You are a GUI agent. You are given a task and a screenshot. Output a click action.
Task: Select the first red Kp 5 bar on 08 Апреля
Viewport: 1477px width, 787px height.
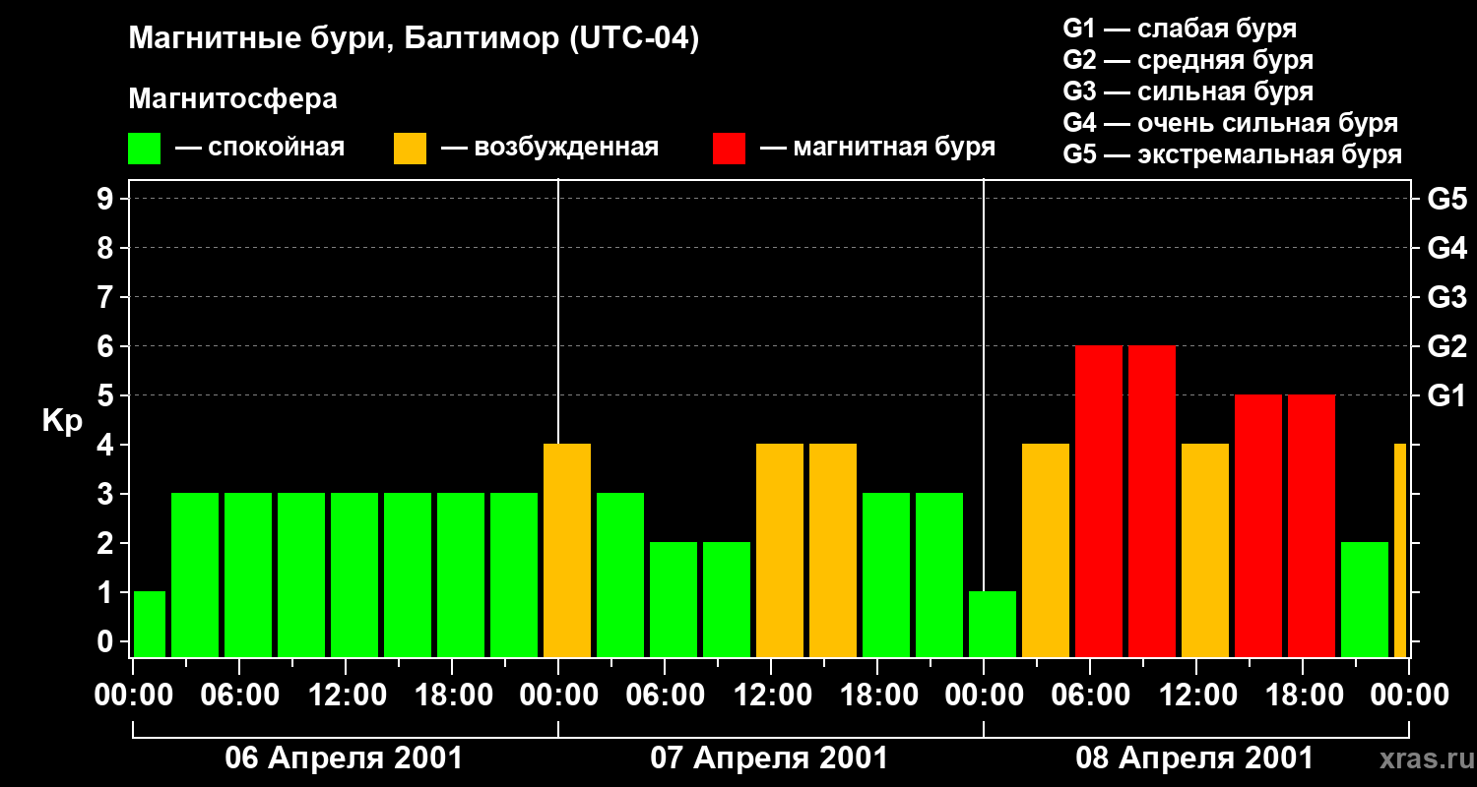(1258, 525)
